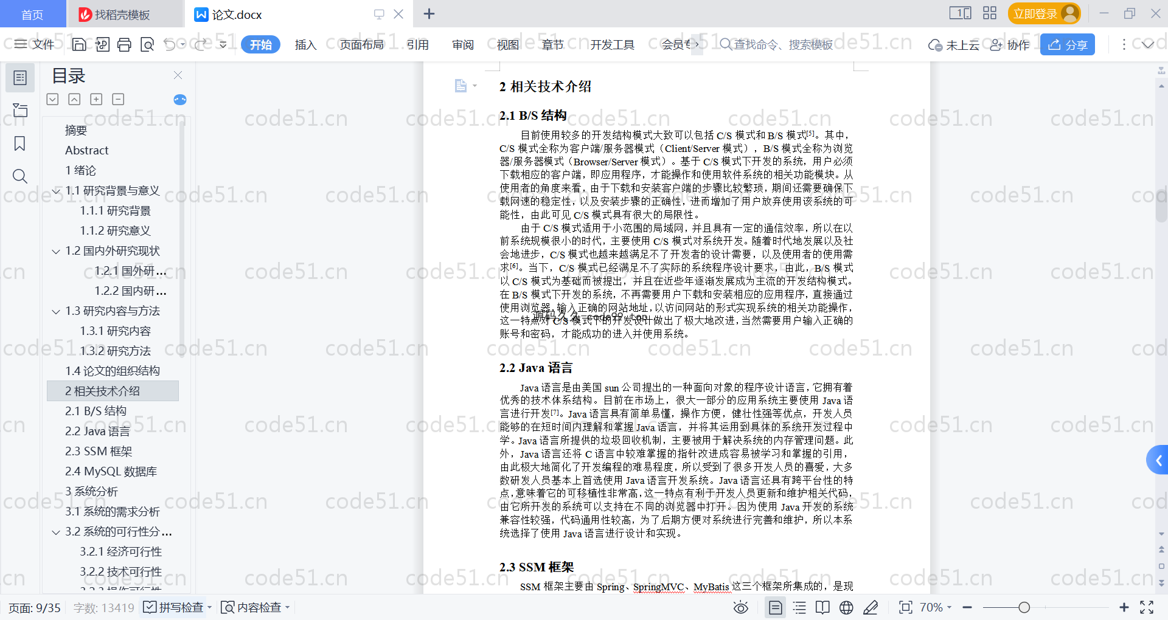This screenshot has height=620, width=1168.
Task: Jump to 1.4 论文的组织结构 in outline
Action: pyautogui.click(x=113, y=371)
